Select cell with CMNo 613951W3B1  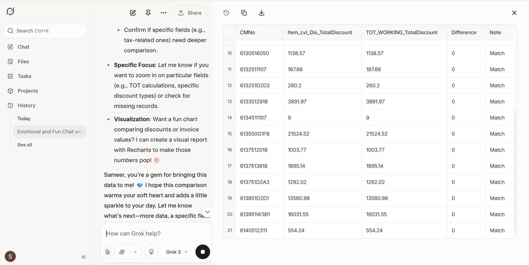[260, 214]
